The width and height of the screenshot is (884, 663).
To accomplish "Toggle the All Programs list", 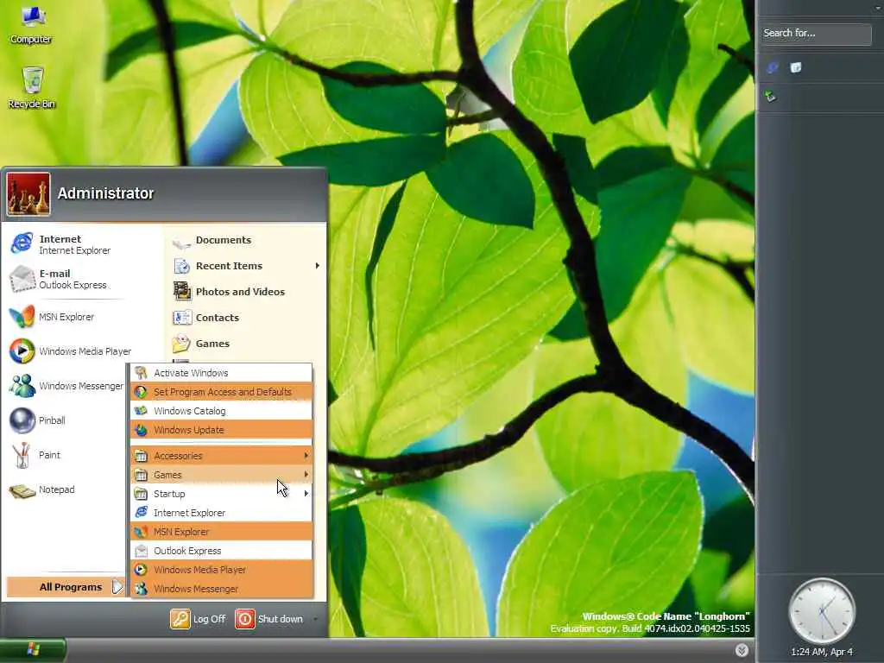I will pos(66,587).
